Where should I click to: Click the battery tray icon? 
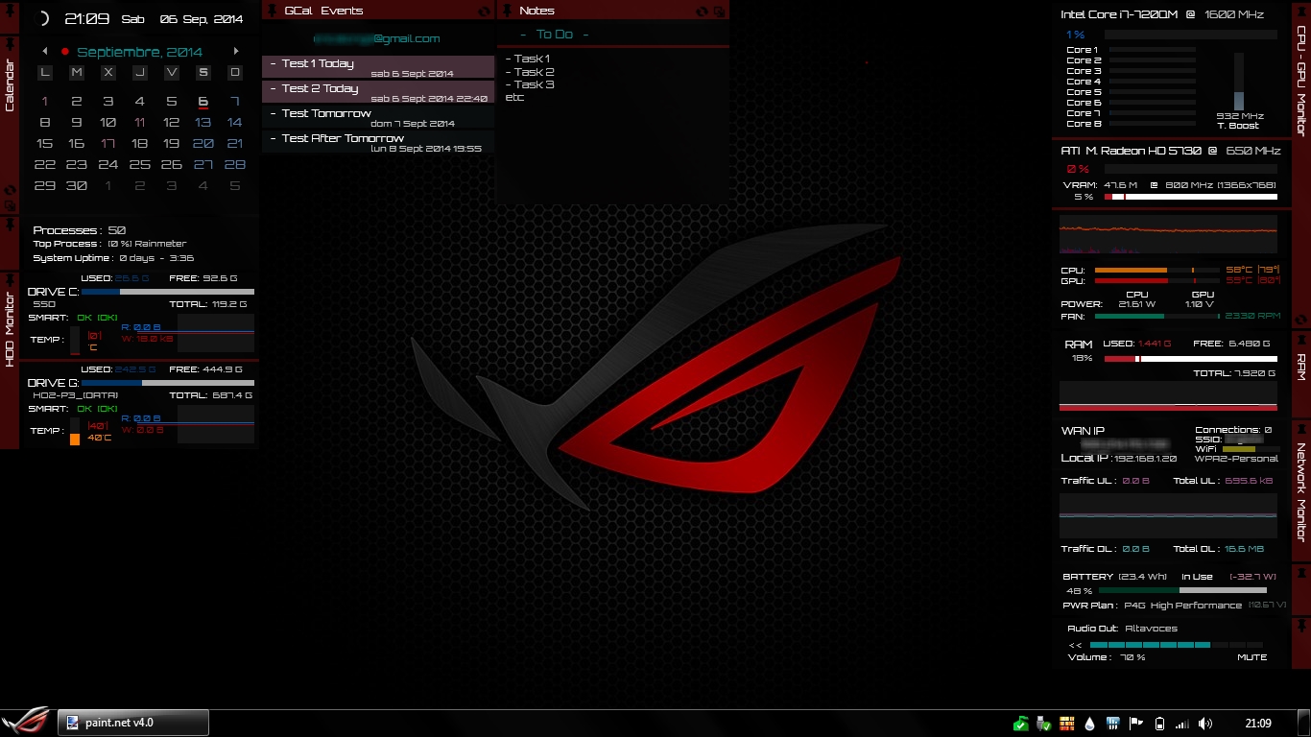[x=1159, y=724]
